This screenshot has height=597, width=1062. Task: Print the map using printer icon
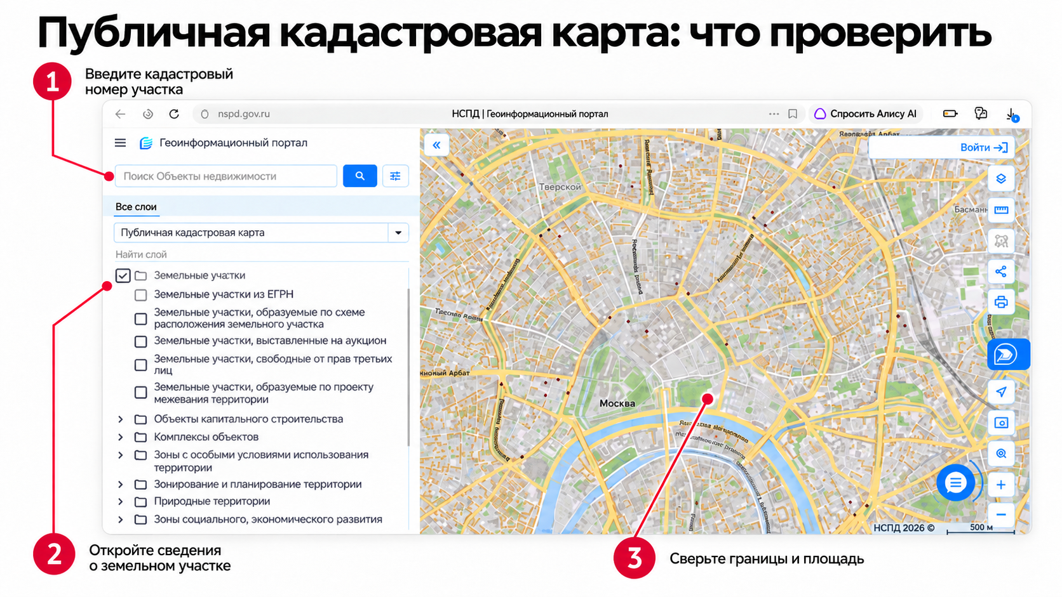click(1001, 302)
